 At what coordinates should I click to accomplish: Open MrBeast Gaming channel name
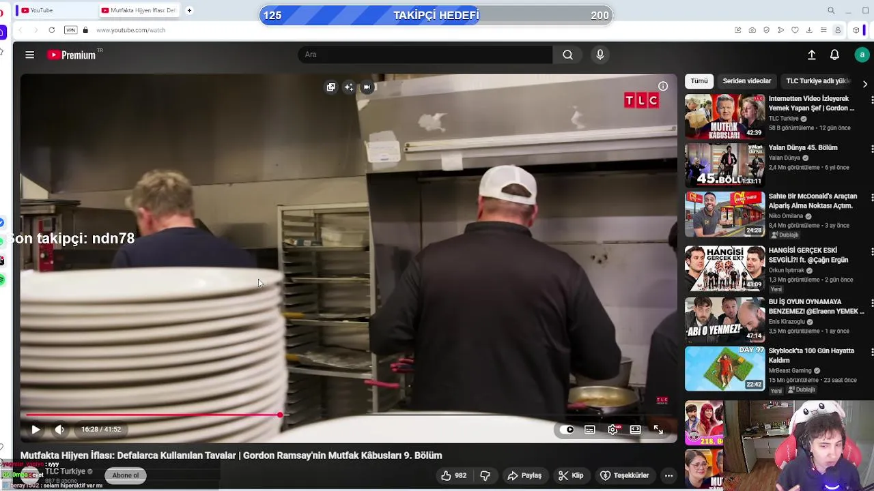790,371
